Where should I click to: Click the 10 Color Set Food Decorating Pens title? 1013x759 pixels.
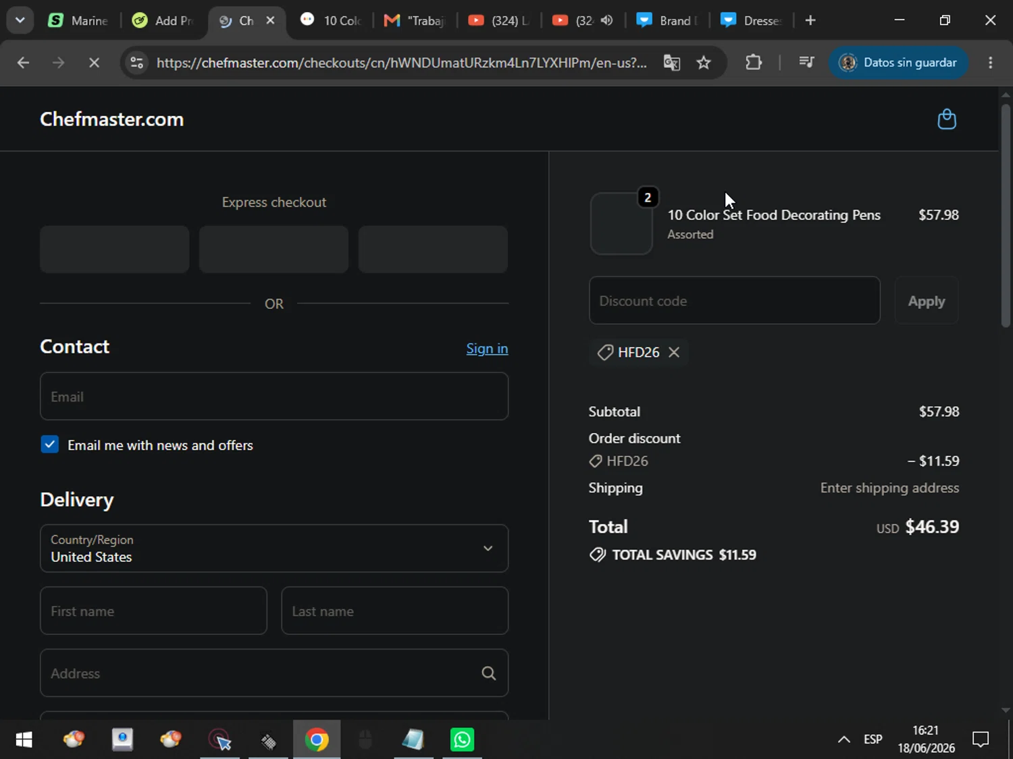[x=774, y=215]
